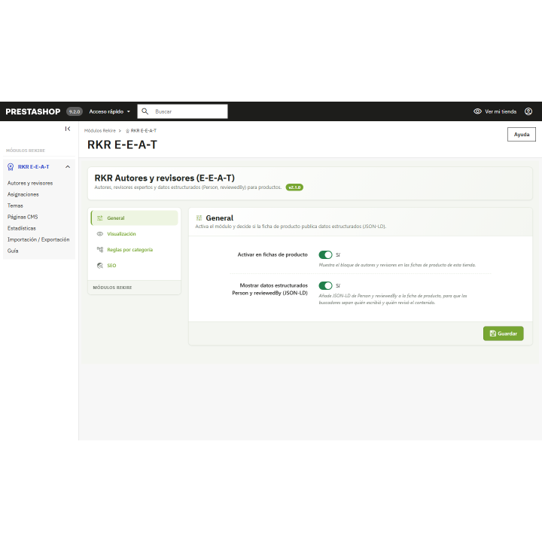This screenshot has height=542, width=542.
Task: Click the Ayuda button
Action: [x=521, y=135]
